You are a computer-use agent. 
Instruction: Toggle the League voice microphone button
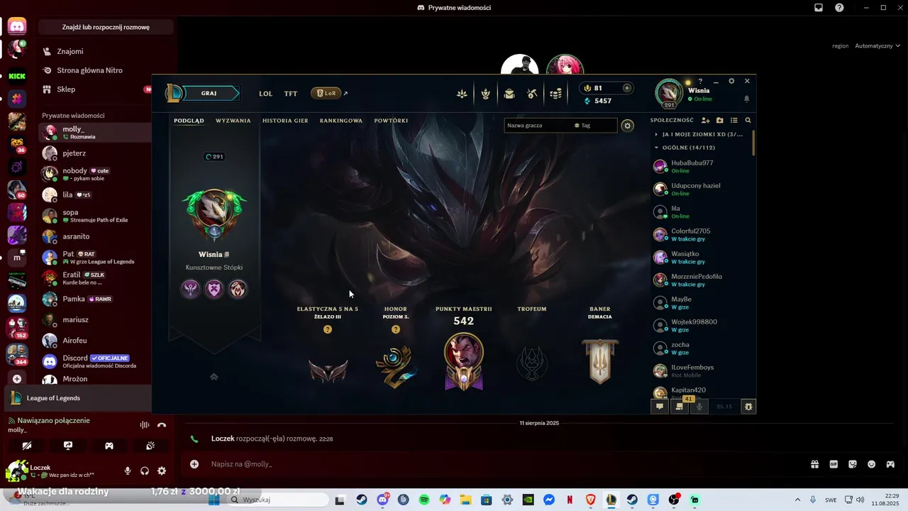tap(700, 407)
